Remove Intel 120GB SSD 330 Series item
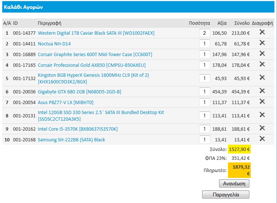Image resolution: width=277 pixels, height=203 pixels. (262, 114)
